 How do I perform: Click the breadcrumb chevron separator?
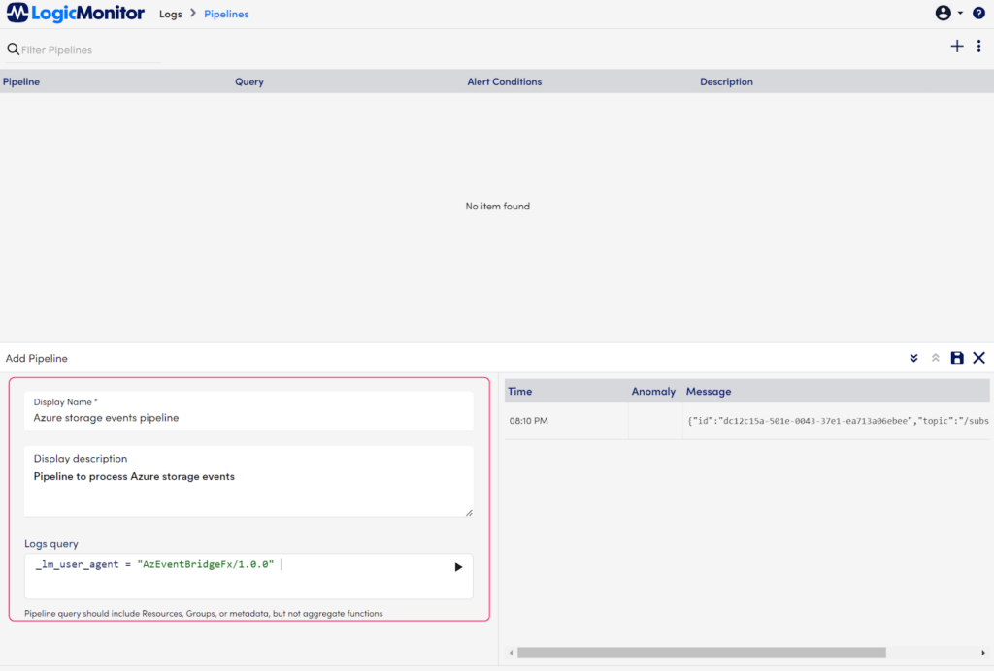pos(193,13)
